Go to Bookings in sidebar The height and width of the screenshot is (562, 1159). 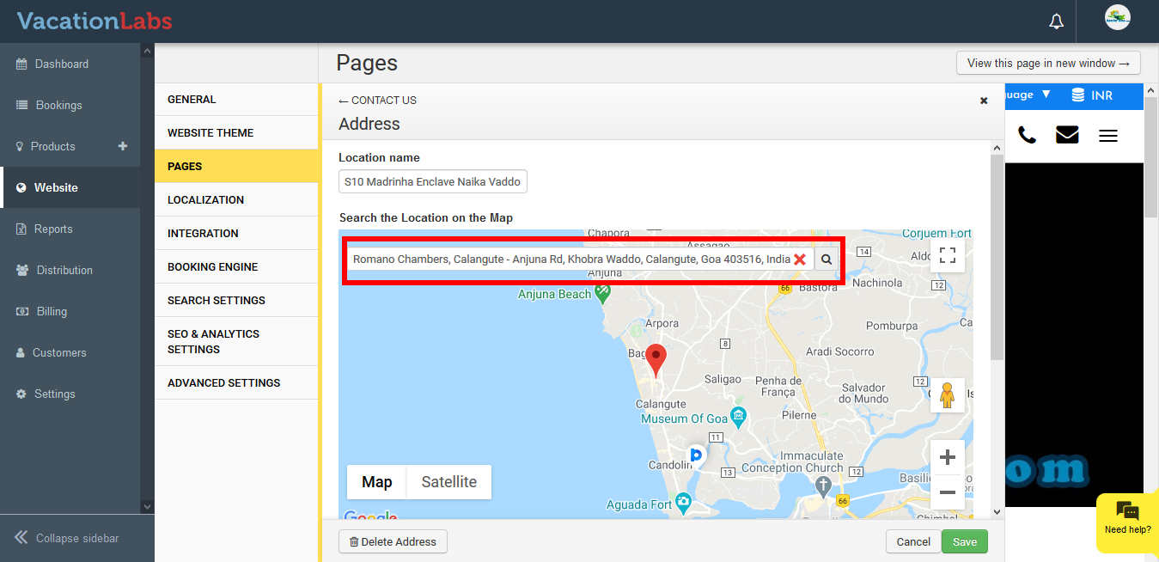(58, 105)
